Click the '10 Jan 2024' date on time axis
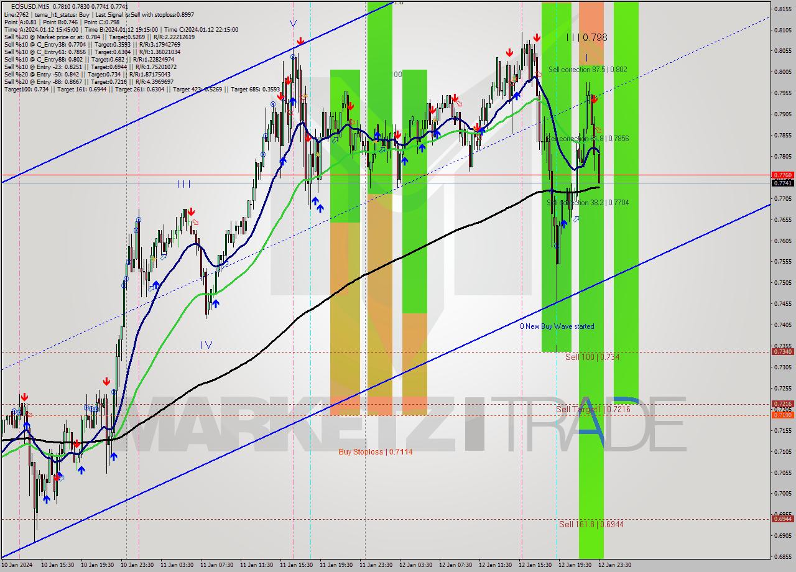The image size is (796, 572). [x=17, y=566]
